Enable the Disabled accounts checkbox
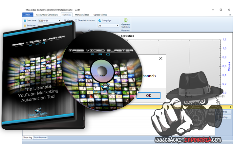The width and height of the screenshot is (233, 151). tap(76, 20)
